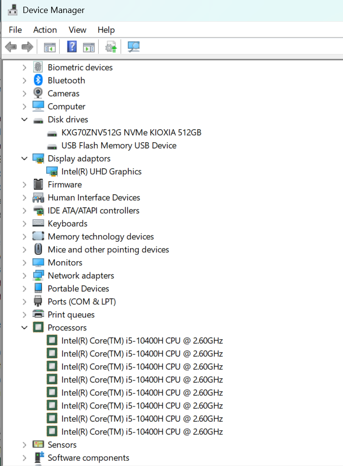Image resolution: width=343 pixels, height=466 pixels.
Task: Select the last Intel Core i5-10400H processor entry
Action: pos(142,431)
